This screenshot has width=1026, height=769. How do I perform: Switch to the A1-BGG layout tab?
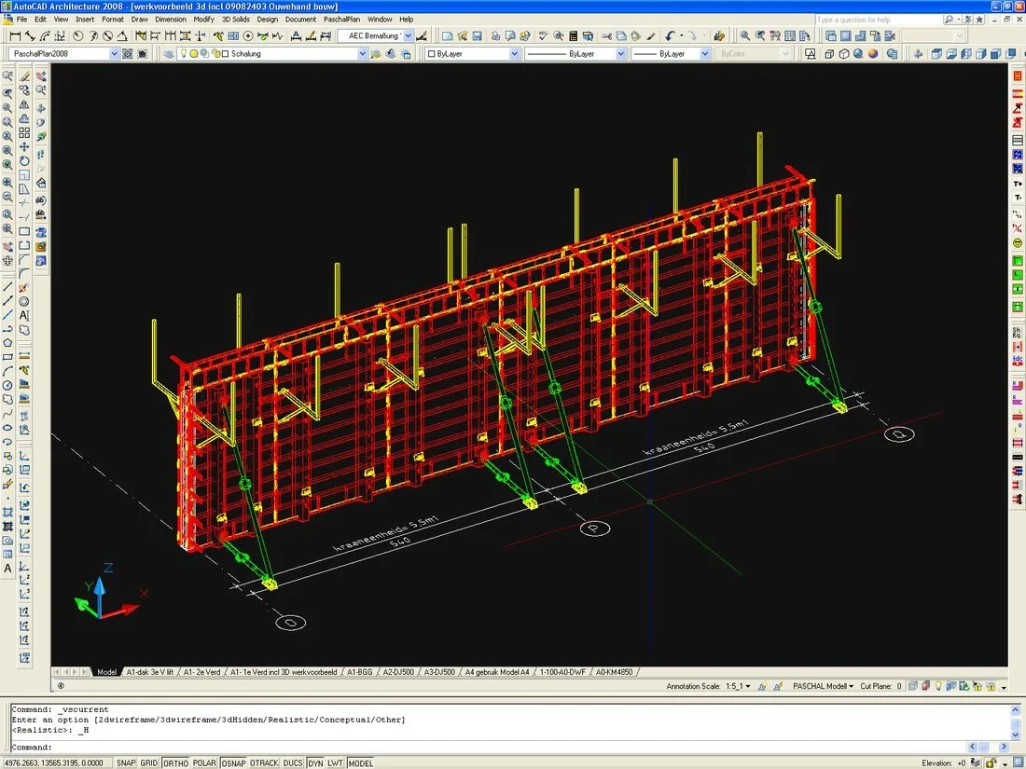359,672
